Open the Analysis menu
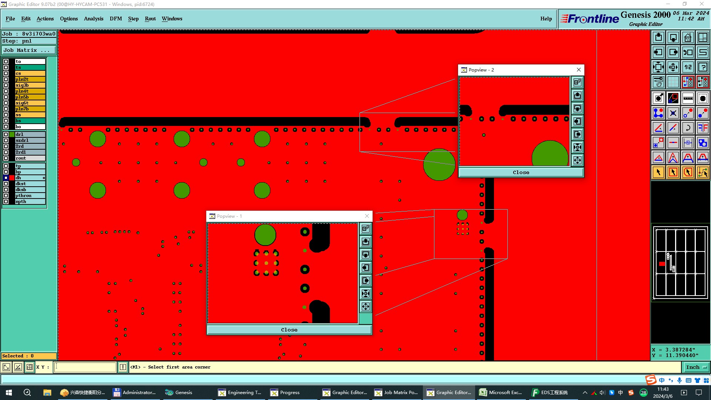Screen dimensions: 711x400 pyautogui.click(x=93, y=19)
